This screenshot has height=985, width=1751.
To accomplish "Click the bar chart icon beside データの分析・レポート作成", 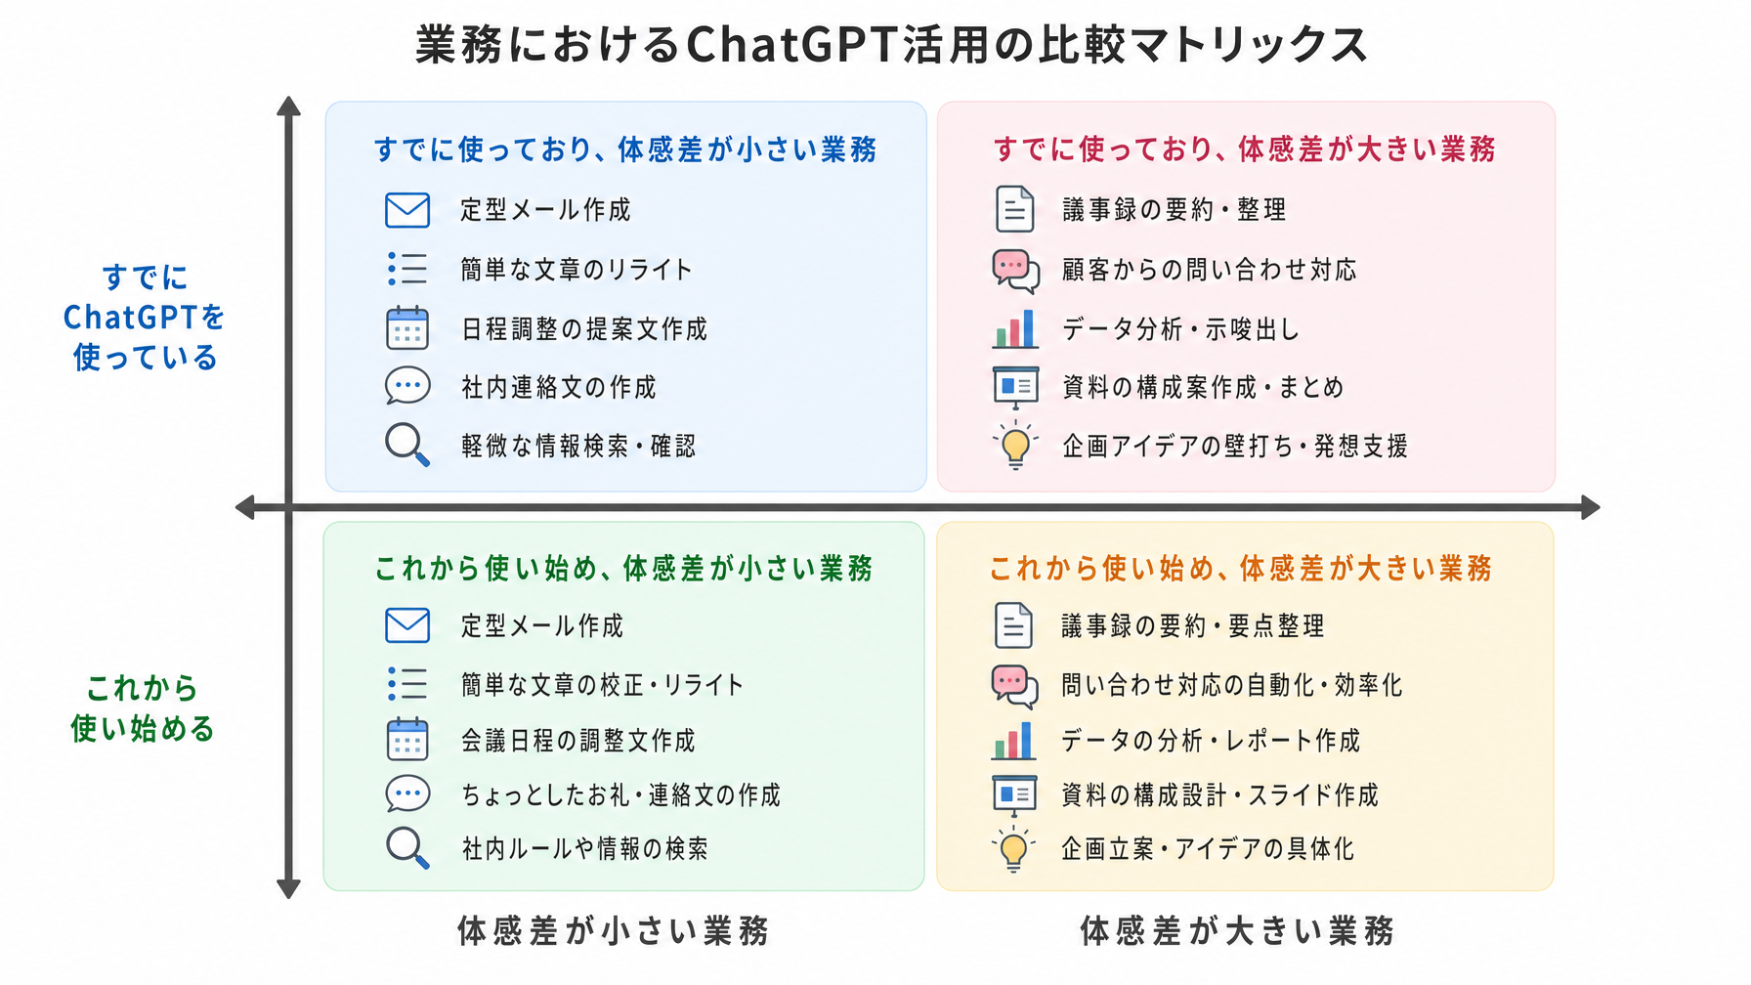I will click(x=1014, y=741).
